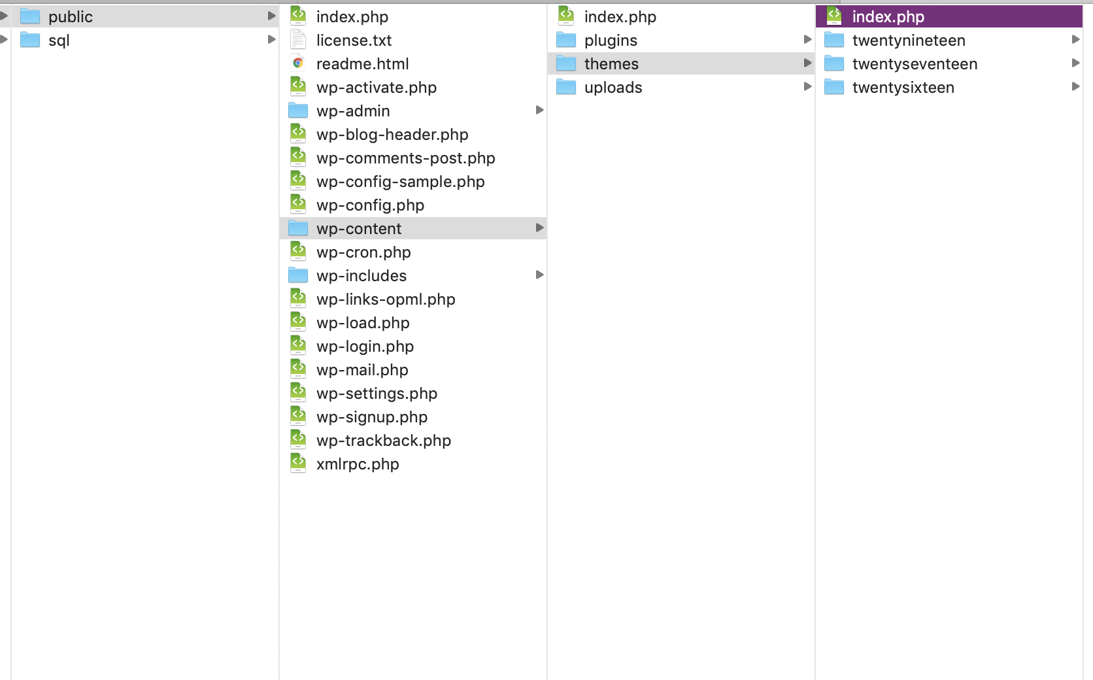Click the wp-load.php file icon
The width and height of the screenshot is (1093, 680).
[x=298, y=322]
